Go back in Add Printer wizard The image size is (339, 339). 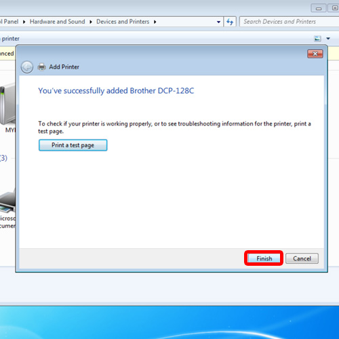(27, 67)
